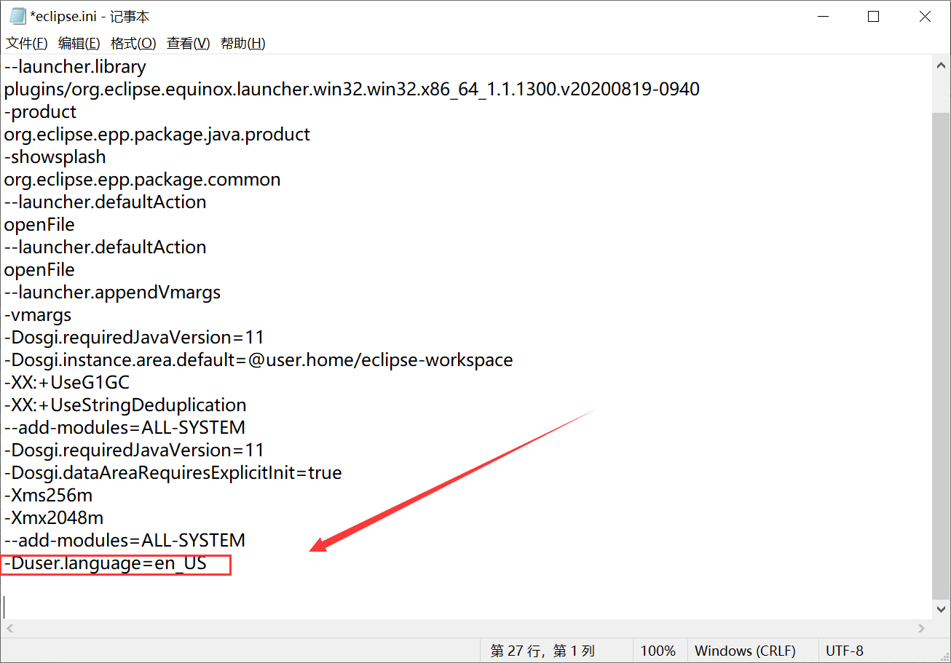The height and width of the screenshot is (663, 951).
Task: Close the eclipse.ini Notepad window
Action: (925, 17)
